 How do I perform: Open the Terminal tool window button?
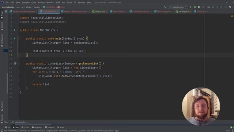click(49, 127)
